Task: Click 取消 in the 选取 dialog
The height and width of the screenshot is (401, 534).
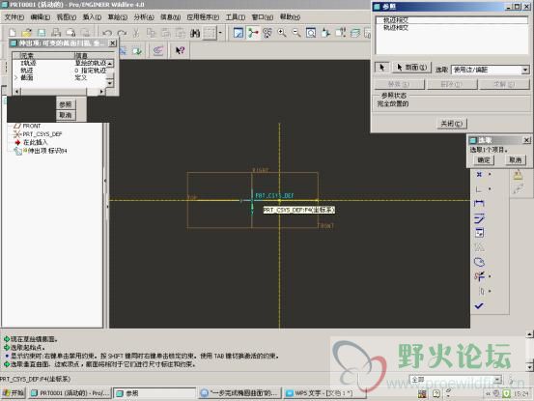Action: (x=515, y=159)
